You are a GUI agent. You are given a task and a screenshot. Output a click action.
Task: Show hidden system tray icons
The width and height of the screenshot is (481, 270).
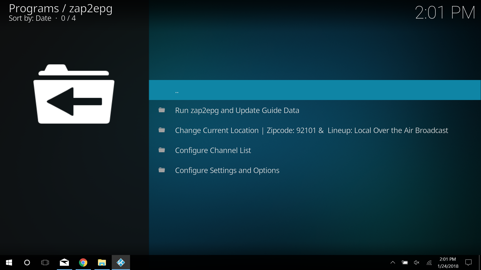click(393, 262)
